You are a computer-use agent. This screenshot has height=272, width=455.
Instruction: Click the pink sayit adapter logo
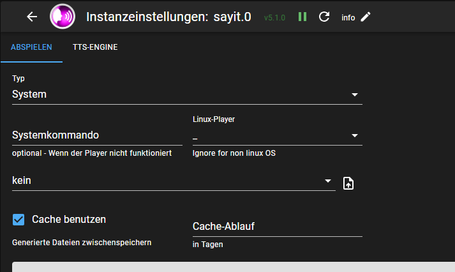[62, 17]
